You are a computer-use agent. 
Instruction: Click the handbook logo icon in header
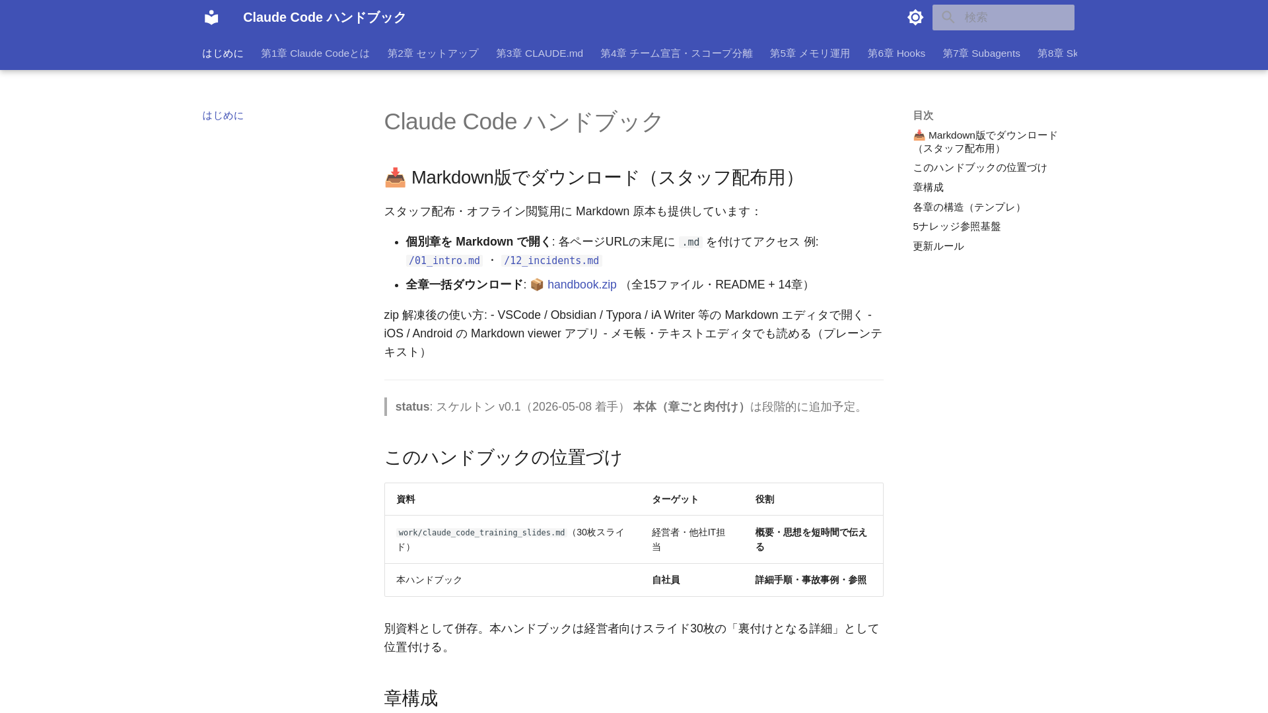click(x=211, y=17)
